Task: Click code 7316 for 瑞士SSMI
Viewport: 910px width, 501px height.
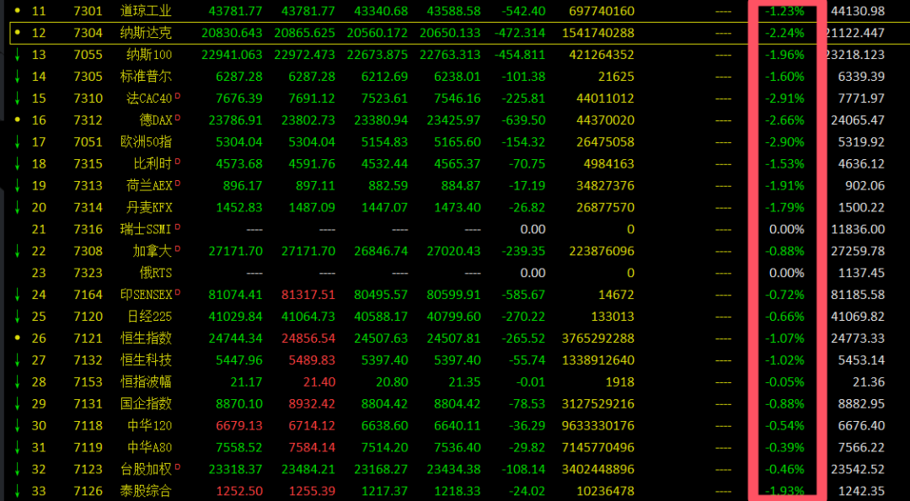Action: pyautogui.click(x=88, y=229)
